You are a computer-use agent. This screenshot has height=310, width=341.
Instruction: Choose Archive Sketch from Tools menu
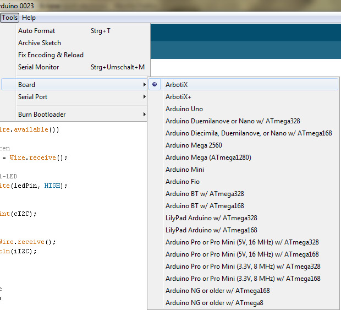[40, 43]
